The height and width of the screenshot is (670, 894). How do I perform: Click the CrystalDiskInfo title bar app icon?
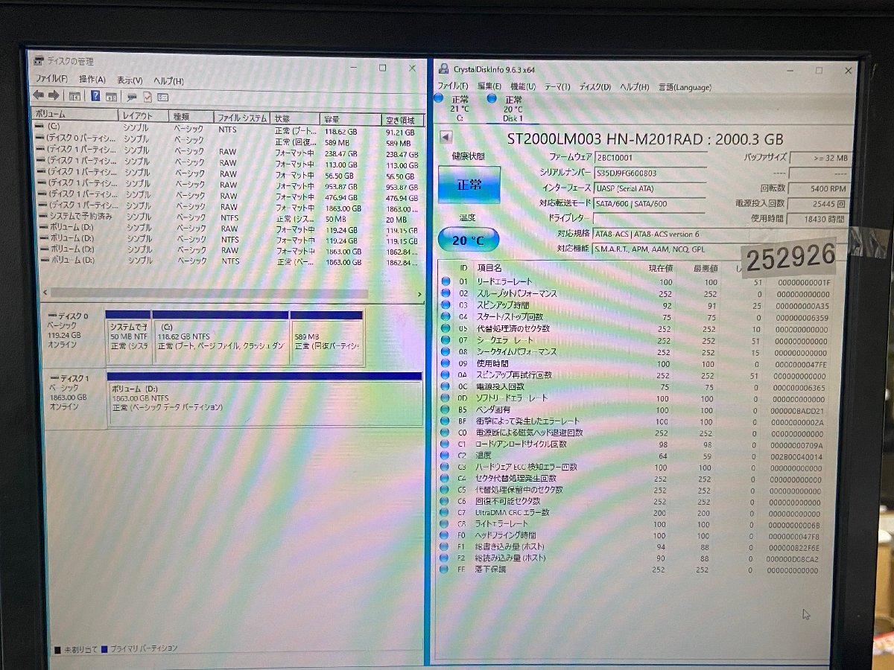[x=444, y=69]
